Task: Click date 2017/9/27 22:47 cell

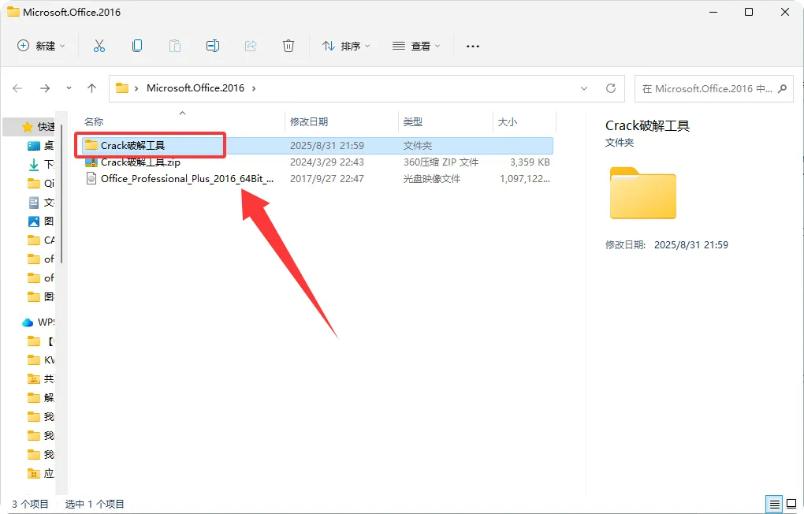Action: 326,178
